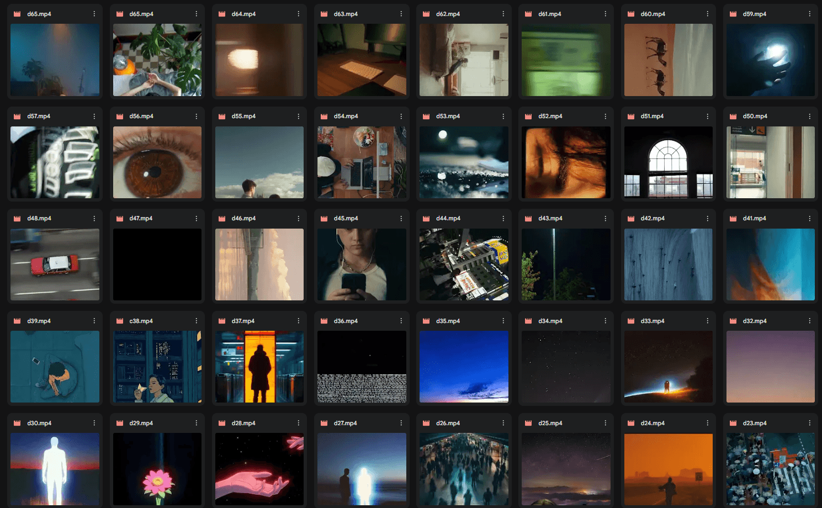822x508 pixels.
Task: Click the video file icon beside d33.mp4
Action: 631,321
